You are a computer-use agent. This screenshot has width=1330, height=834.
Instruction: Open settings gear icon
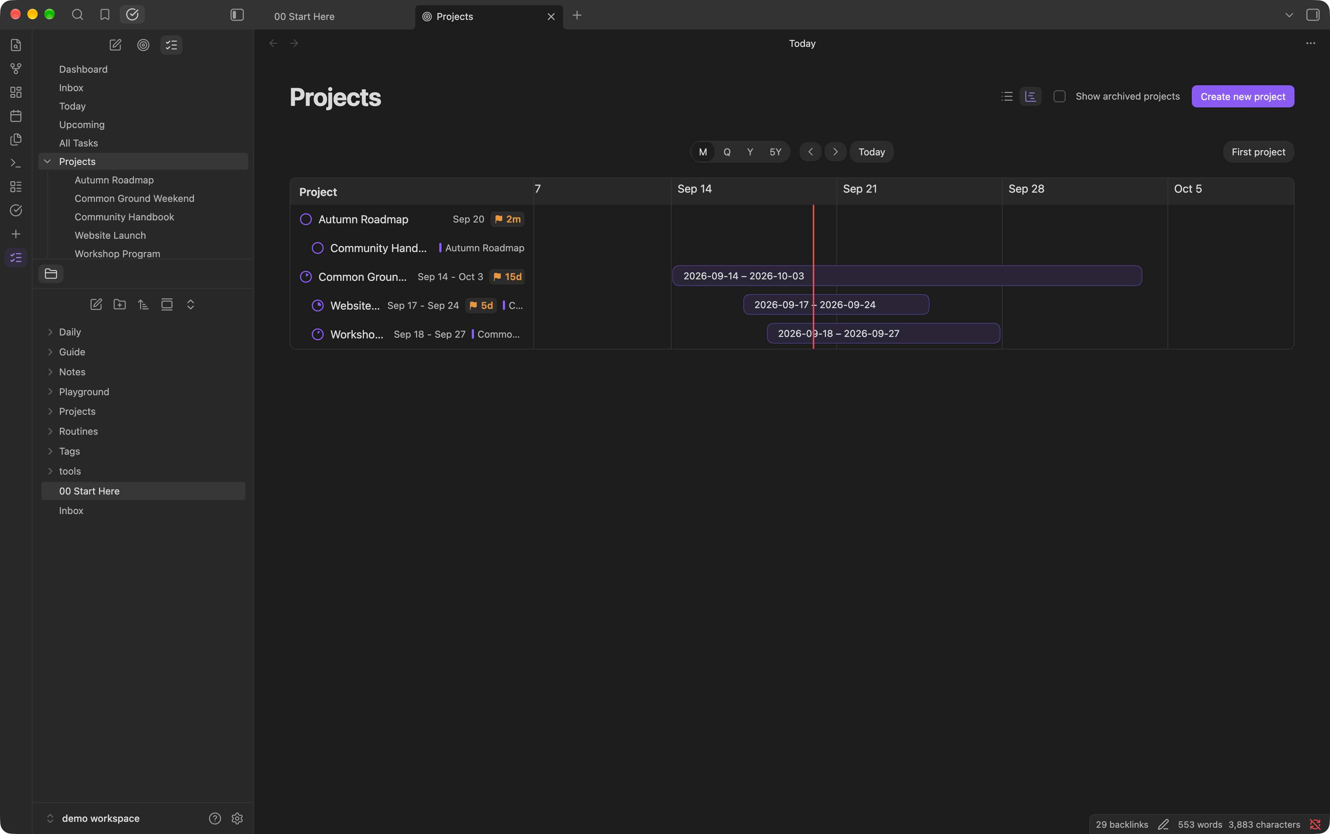(x=238, y=819)
